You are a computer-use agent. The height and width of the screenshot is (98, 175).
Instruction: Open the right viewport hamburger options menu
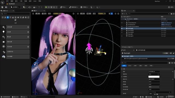(78, 14)
